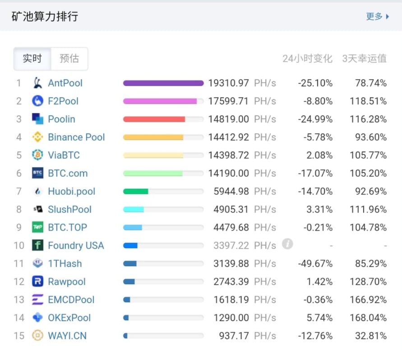Click the 3397.22 PH/s Foundry USA value

tap(245, 246)
